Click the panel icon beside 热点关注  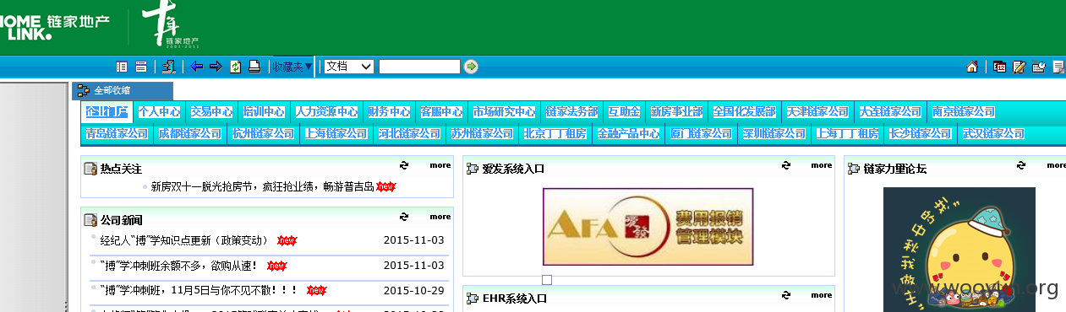click(90, 169)
